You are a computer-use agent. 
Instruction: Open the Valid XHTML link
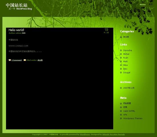(x=129, y=111)
